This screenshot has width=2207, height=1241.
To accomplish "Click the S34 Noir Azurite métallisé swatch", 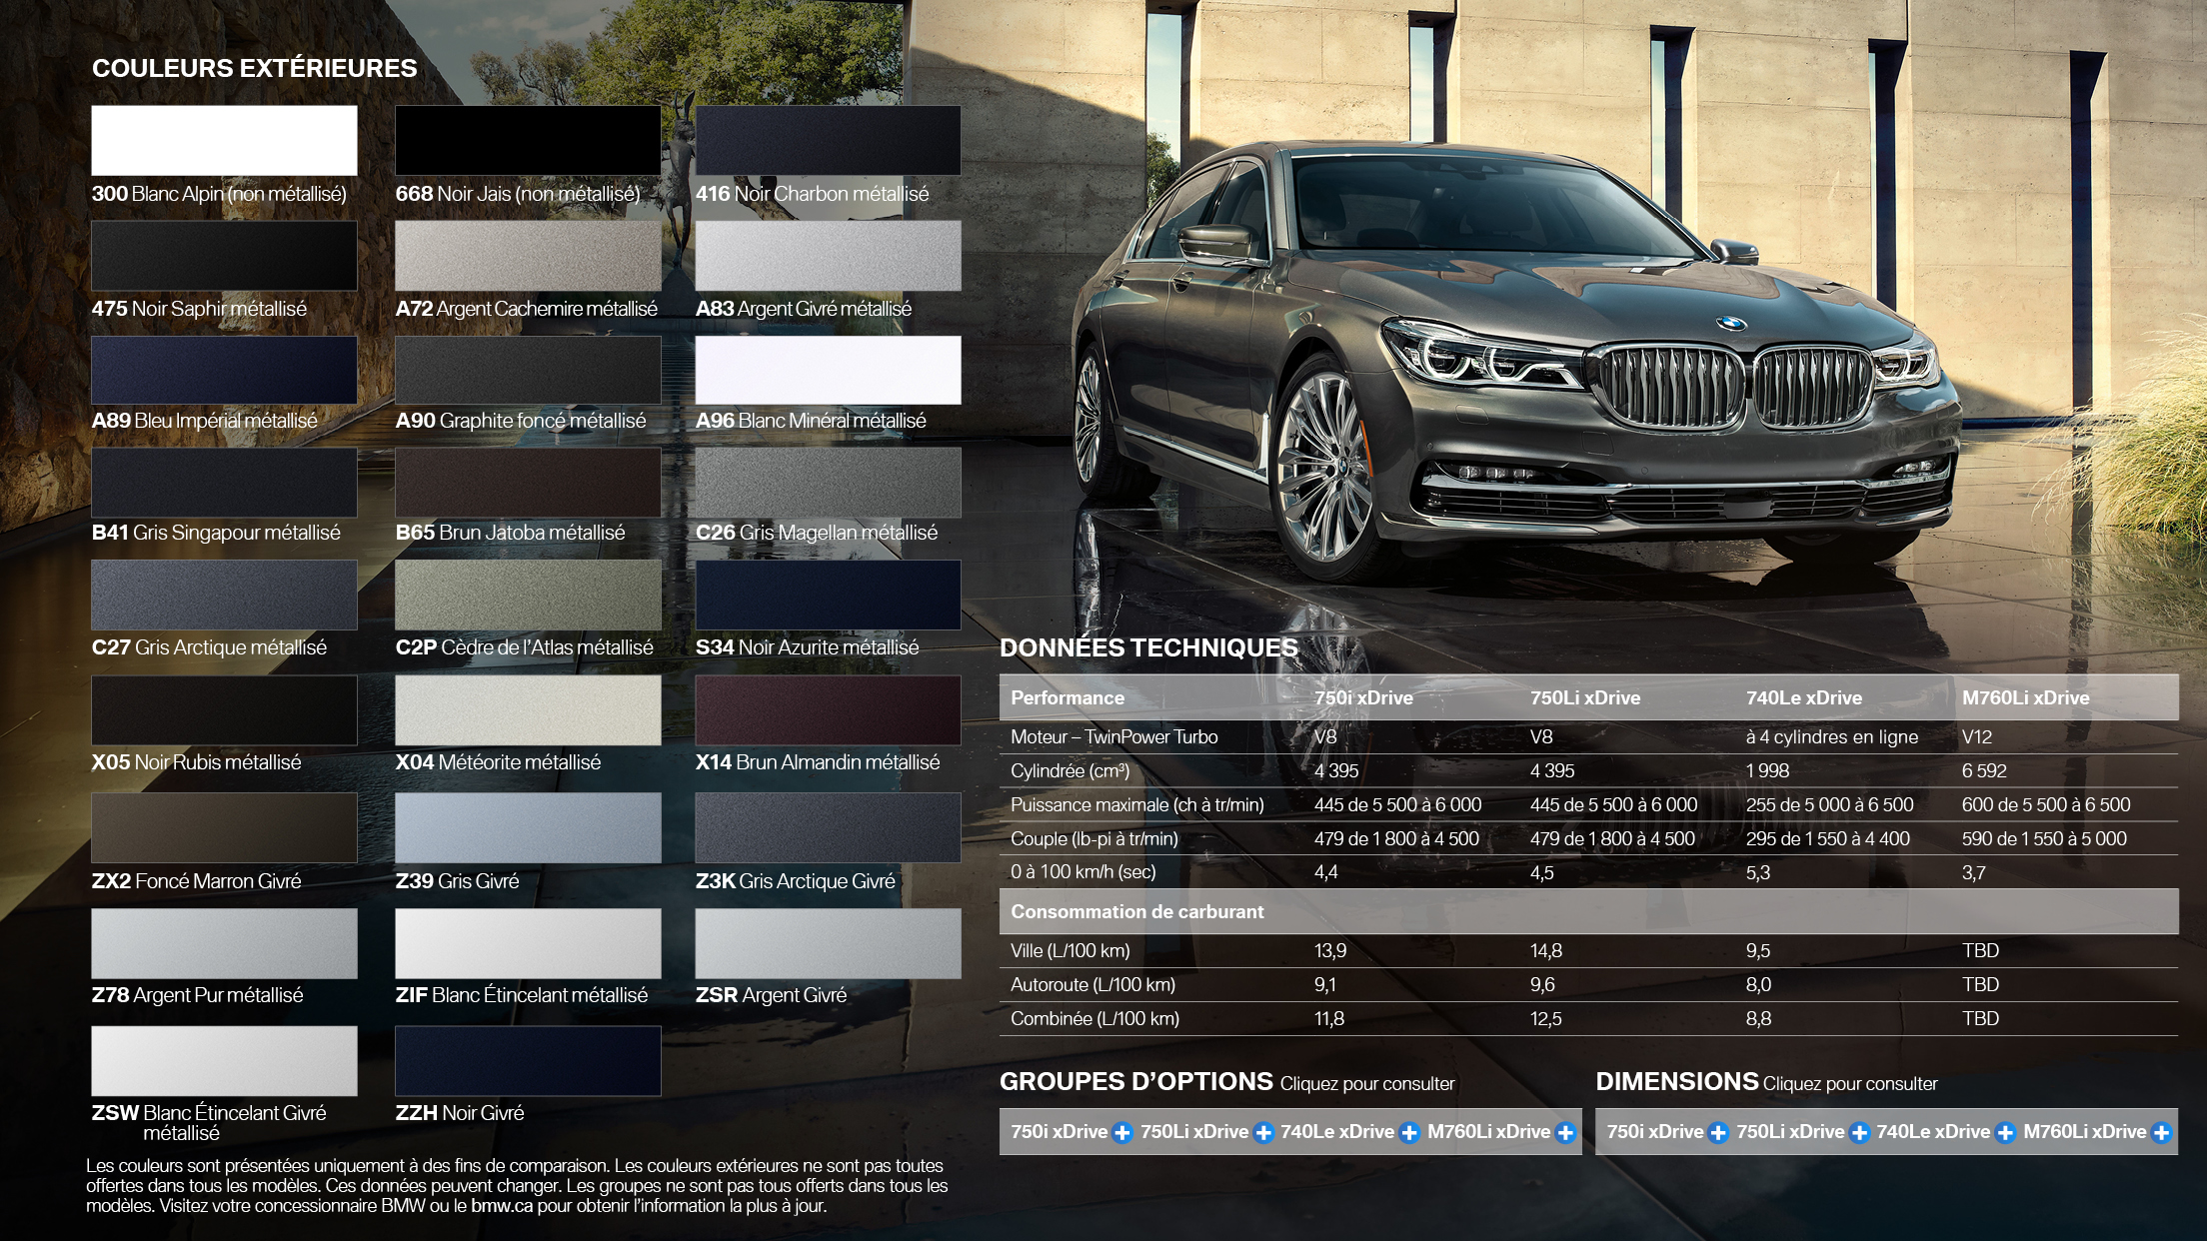I will (x=828, y=595).
